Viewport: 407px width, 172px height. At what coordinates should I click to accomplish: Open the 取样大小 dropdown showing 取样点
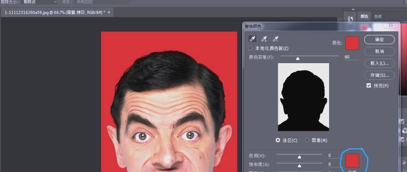(39, 2)
